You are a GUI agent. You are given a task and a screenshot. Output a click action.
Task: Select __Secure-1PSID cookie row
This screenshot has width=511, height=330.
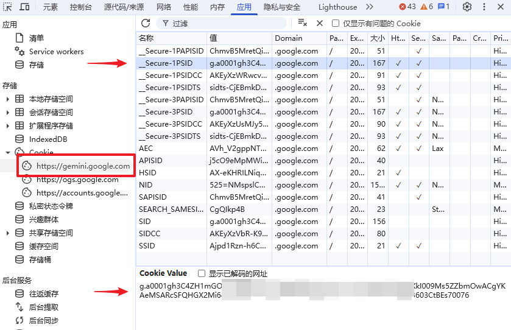(x=323, y=63)
